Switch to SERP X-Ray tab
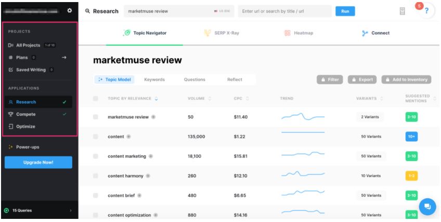This screenshot has width=441, height=222. (222, 33)
